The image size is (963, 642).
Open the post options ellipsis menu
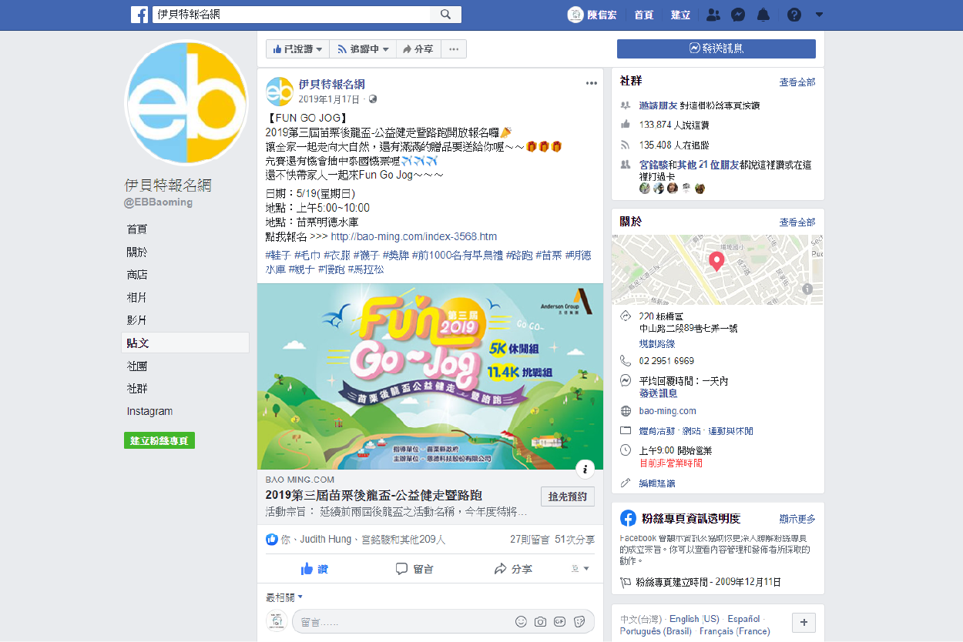point(591,83)
